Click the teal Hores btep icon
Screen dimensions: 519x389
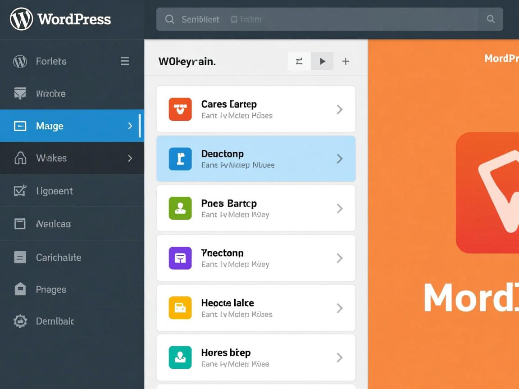(180, 357)
